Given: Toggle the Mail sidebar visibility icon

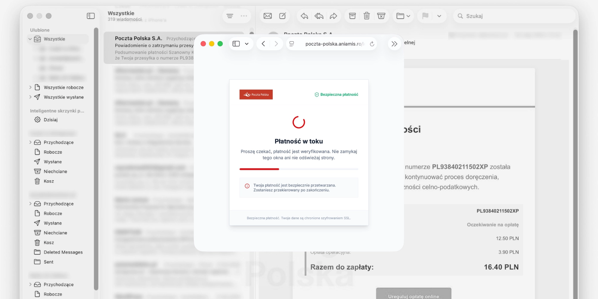Looking at the screenshot, I should [x=91, y=16].
